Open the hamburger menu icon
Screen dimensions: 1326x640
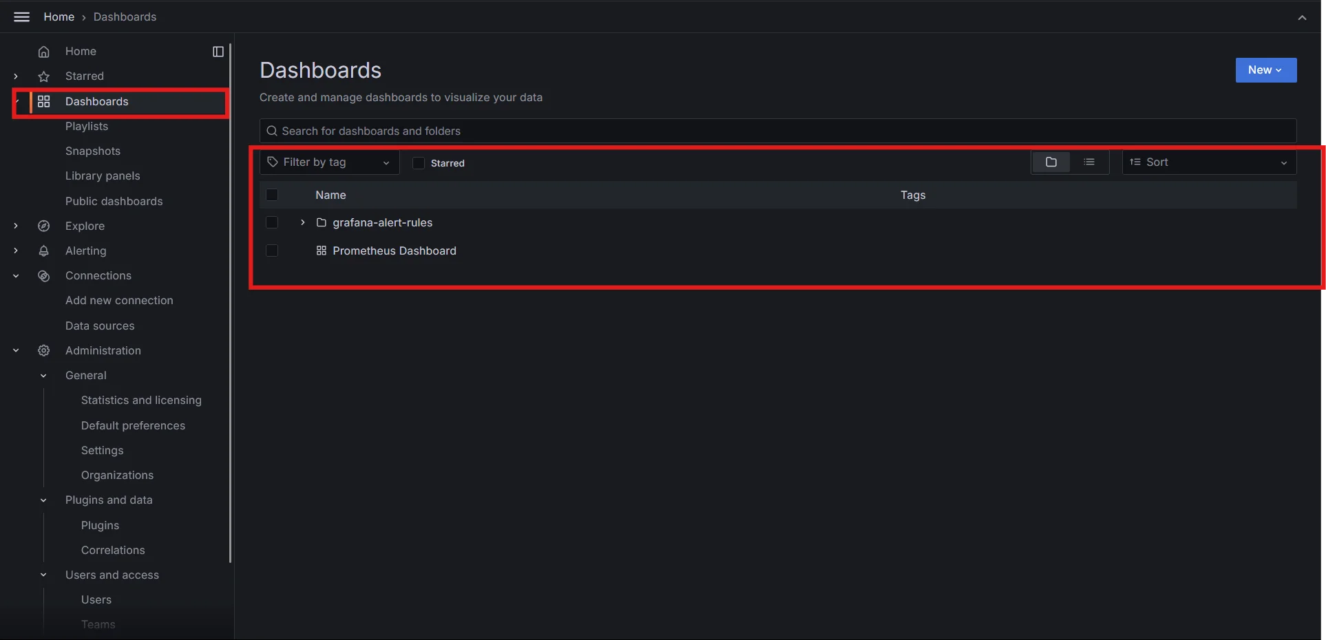21,17
